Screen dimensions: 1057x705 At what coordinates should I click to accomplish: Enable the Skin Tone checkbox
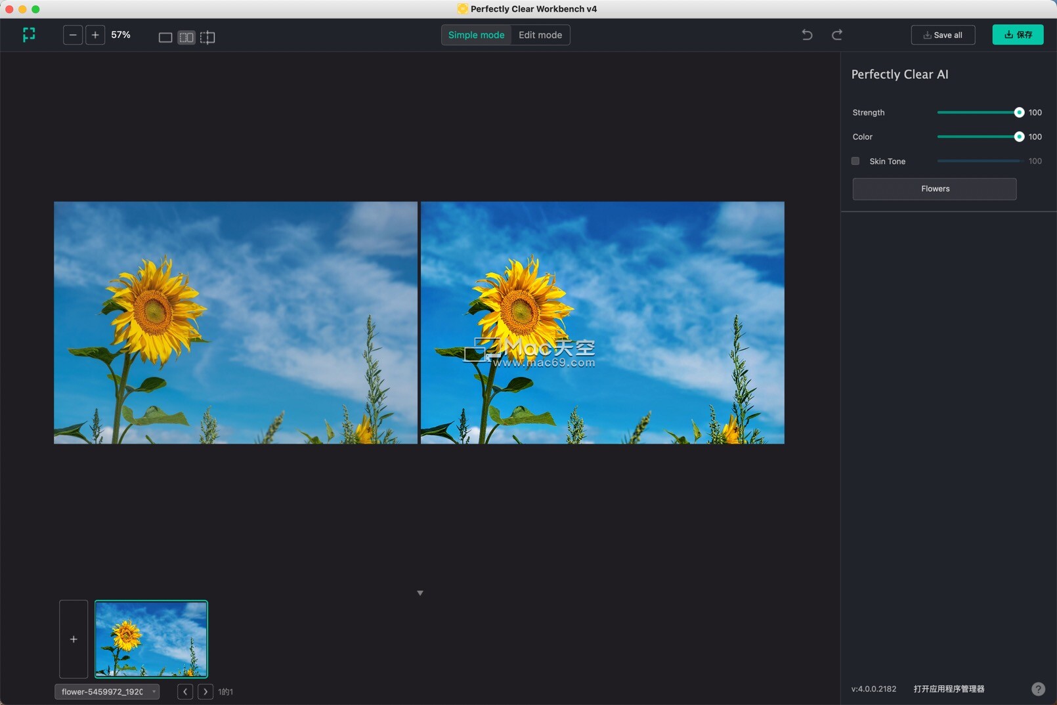tap(855, 161)
